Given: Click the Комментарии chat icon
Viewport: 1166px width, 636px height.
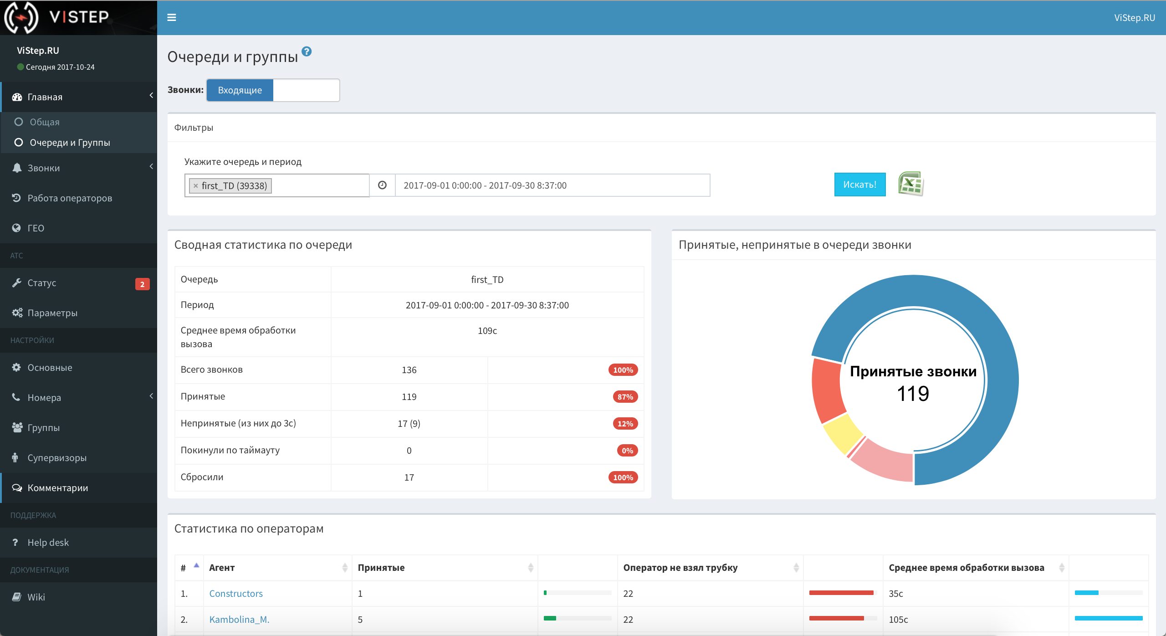Looking at the screenshot, I should point(17,488).
